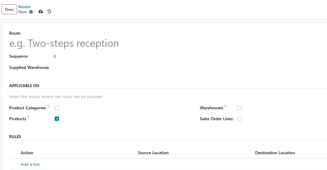The image size is (327, 170).
Task: Save record with cloud upload icon
Action: pyautogui.click(x=41, y=12)
